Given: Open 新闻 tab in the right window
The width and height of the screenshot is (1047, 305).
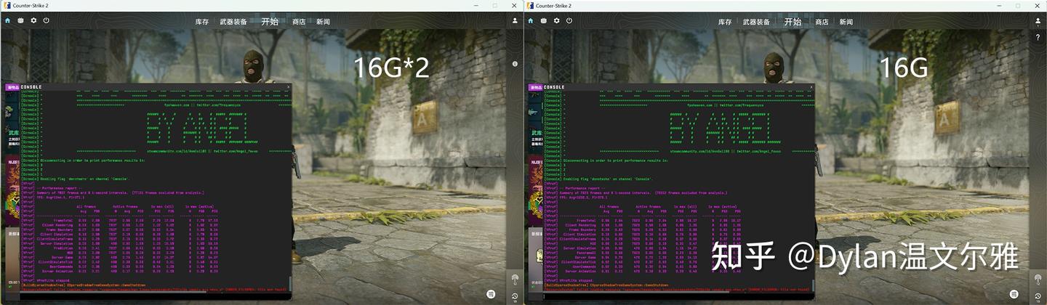Looking at the screenshot, I should click(x=846, y=22).
